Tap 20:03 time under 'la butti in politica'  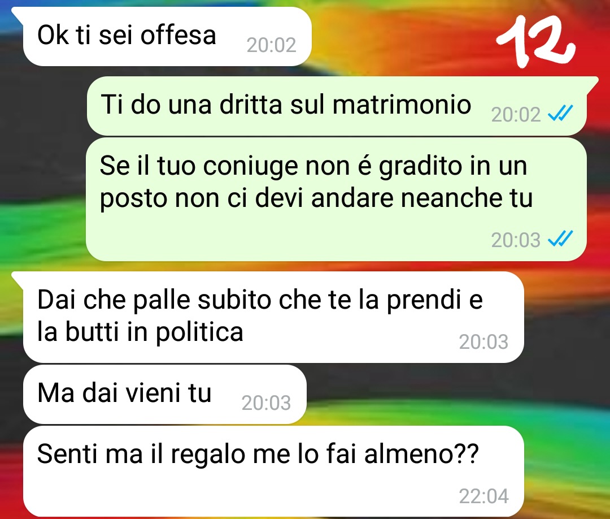point(483,342)
